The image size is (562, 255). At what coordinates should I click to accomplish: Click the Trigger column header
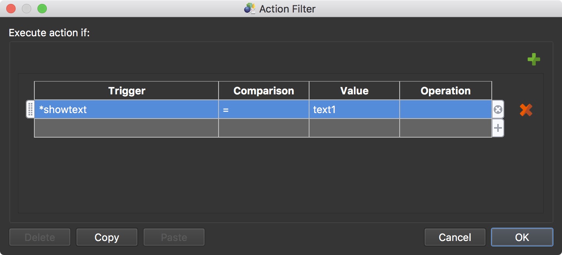(126, 91)
